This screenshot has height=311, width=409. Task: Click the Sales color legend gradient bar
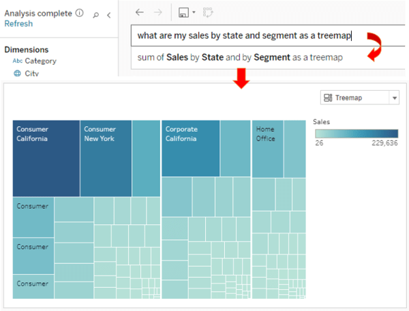point(354,134)
